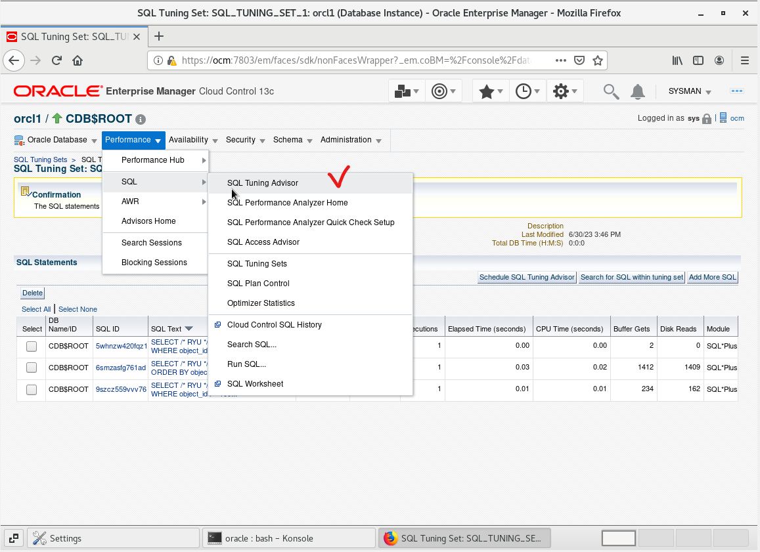Screen dimensions: 760x552
Task: Select Run SQL... menu item
Action: tap(310, 365)
